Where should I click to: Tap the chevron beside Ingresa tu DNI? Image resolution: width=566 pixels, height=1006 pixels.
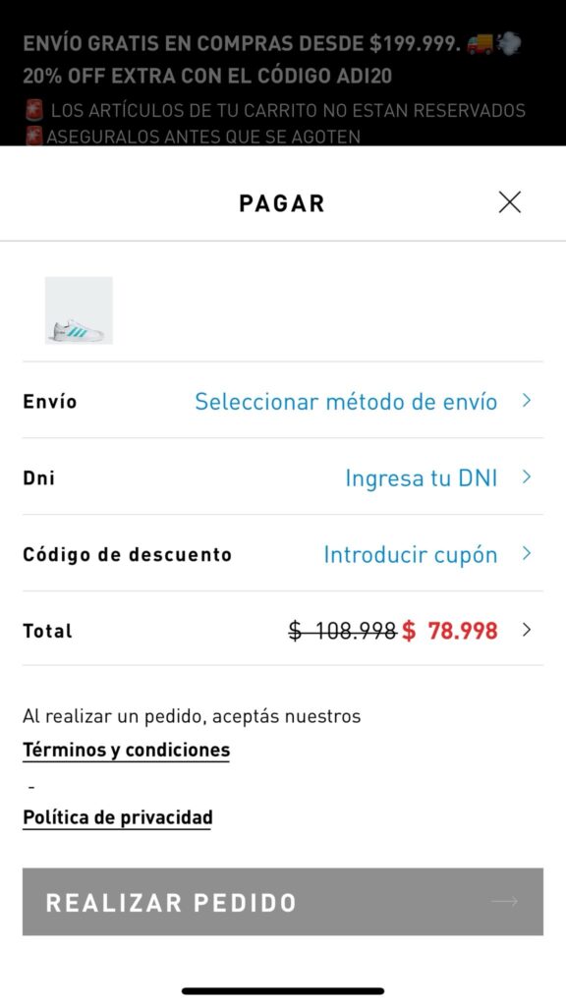pyautogui.click(x=528, y=477)
